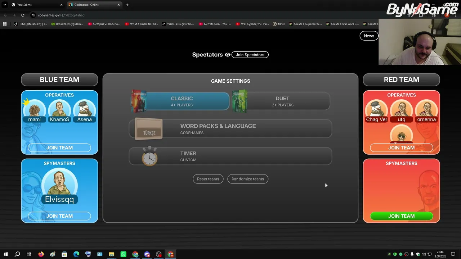Join Red Team as spymaster
461x259 pixels.
click(402, 216)
